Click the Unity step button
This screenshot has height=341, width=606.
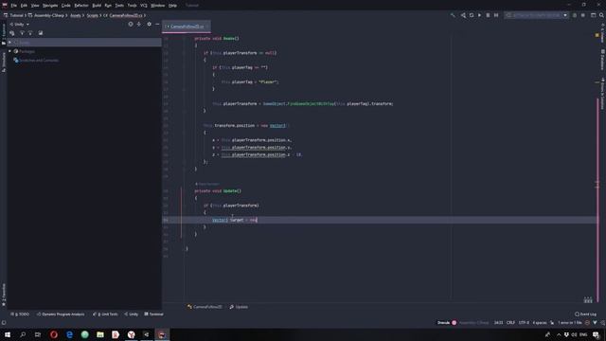pos(496,15)
